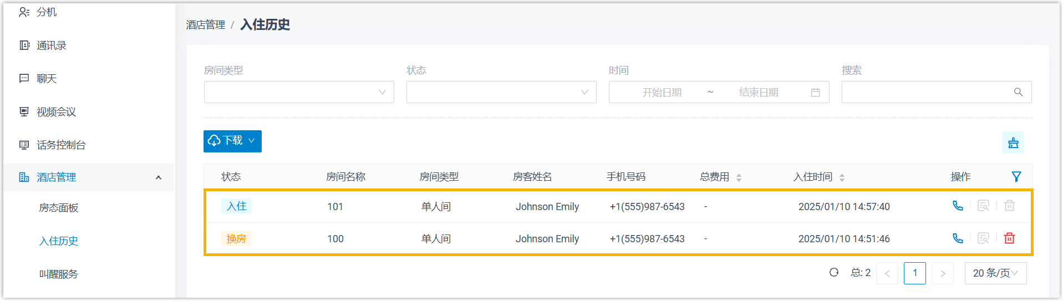The width and height of the screenshot is (1063, 301).
Task: Go to 叫醒服务 in the sidebar
Action: coord(59,274)
